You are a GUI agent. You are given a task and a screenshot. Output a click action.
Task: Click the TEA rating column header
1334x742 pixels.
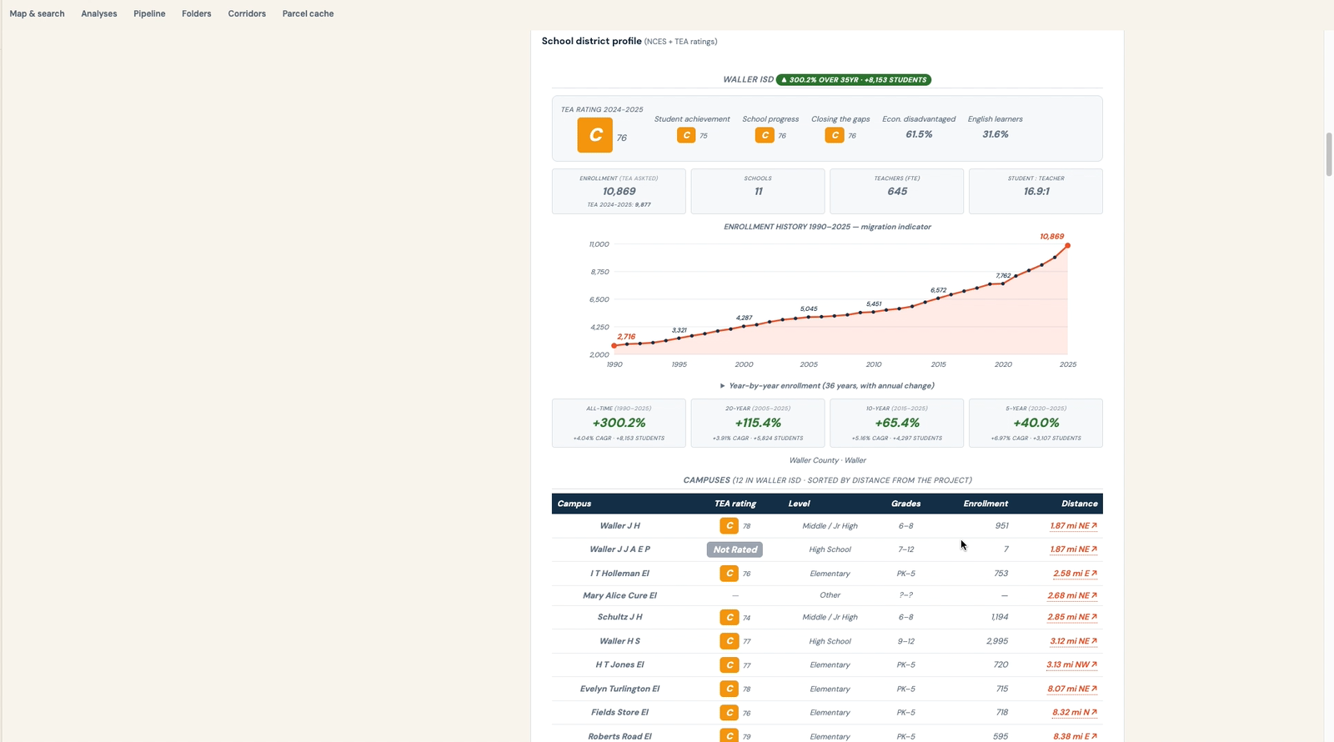(x=735, y=504)
